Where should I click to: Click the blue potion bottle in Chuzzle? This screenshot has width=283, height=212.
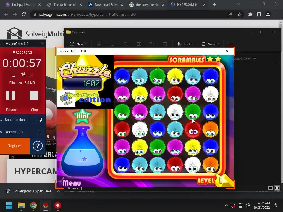[82, 152]
